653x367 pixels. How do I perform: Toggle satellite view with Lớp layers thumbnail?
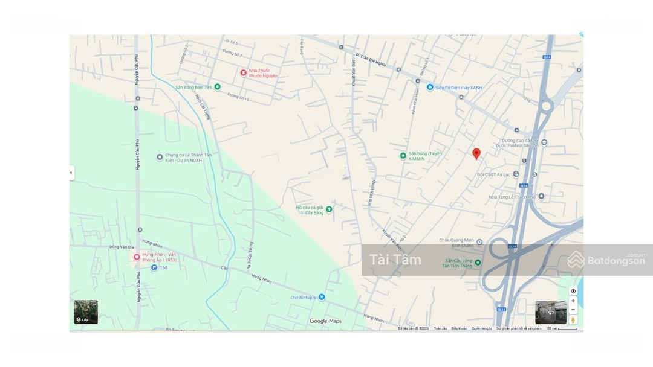[86, 312]
